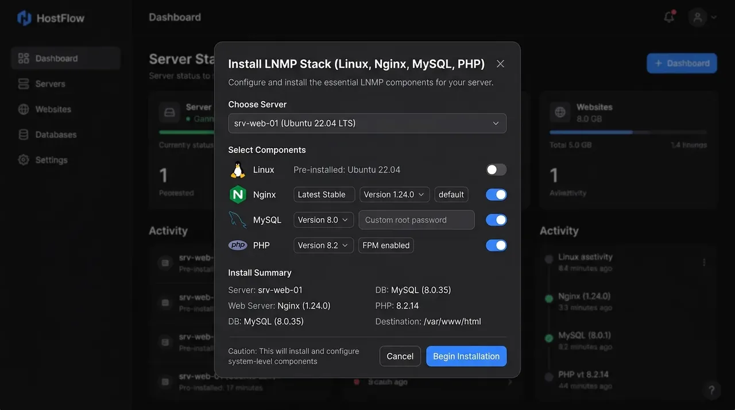
Task: Open the user profile avatar
Action: pyautogui.click(x=698, y=17)
